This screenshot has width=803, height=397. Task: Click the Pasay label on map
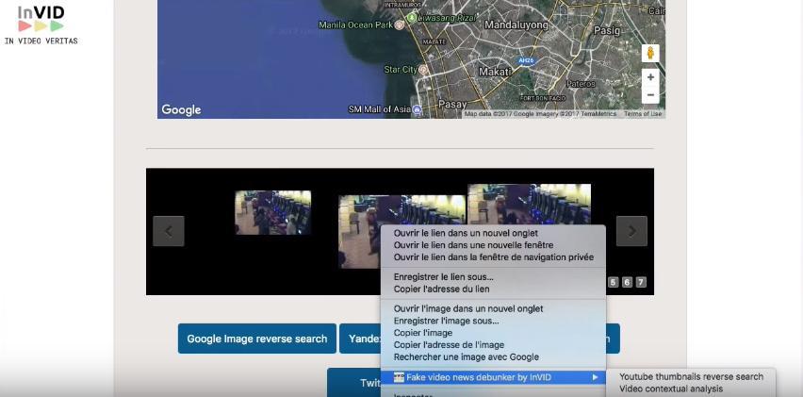pyautogui.click(x=452, y=104)
